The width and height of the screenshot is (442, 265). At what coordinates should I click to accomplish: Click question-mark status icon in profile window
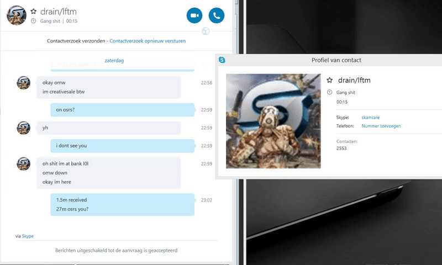coord(329,92)
